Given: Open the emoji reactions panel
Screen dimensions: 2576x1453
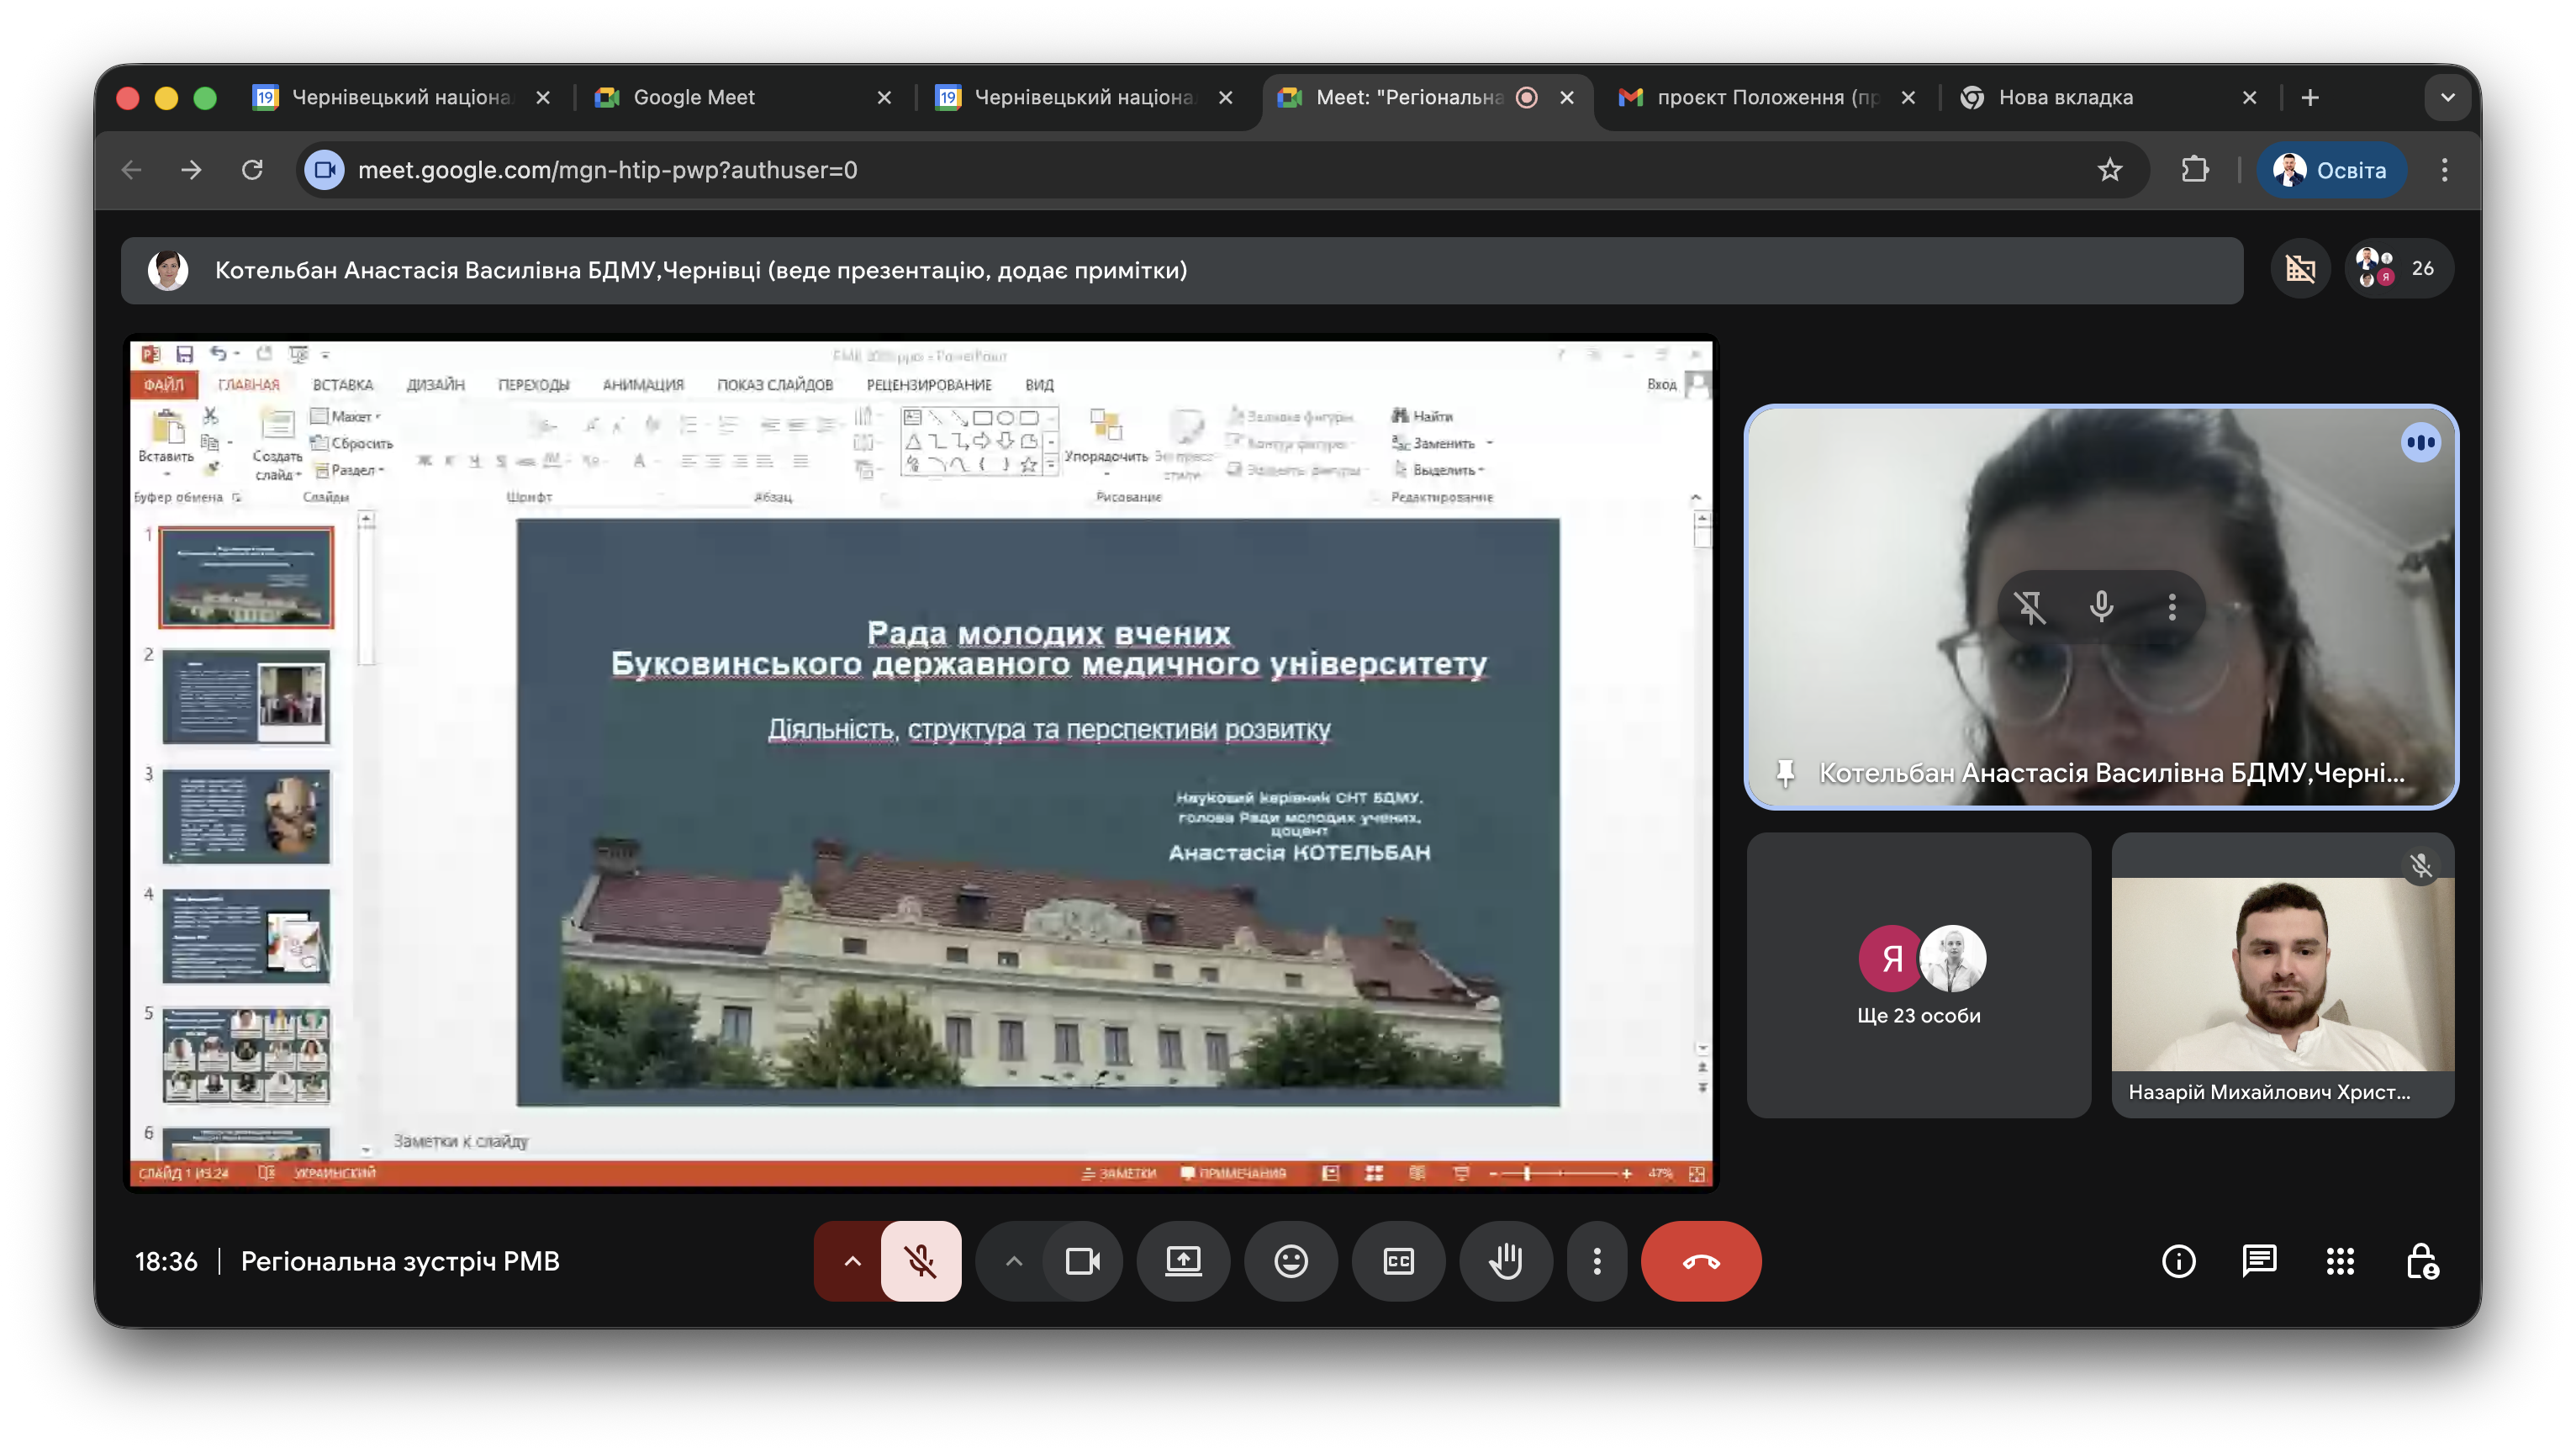Looking at the screenshot, I should pyautogui.click(x=1291, y=1261).
